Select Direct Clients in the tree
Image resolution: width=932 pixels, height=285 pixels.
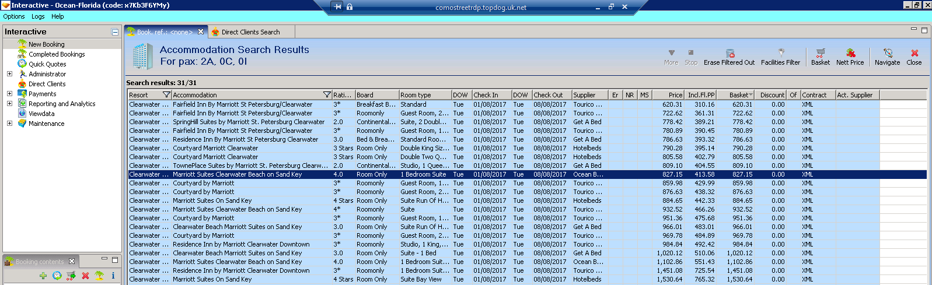pyautogui.click(x=47, y=84)
